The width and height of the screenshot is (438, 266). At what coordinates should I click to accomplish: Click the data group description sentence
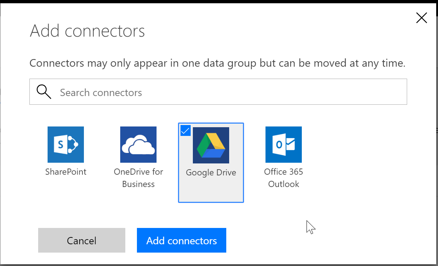click(x=217, y=63)
